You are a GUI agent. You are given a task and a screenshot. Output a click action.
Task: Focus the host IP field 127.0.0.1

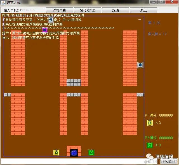(32, 10)
